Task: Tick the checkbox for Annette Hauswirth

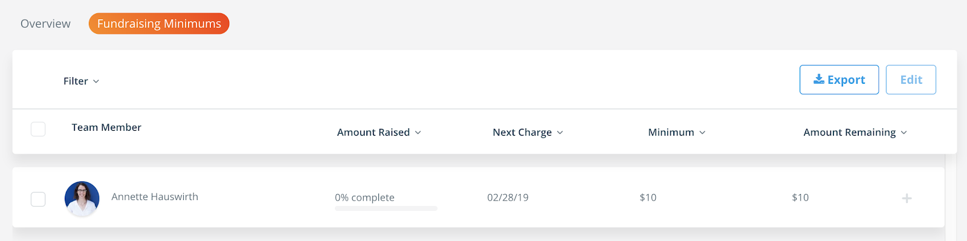Action: pyautogui.click(x=38, y=199)
